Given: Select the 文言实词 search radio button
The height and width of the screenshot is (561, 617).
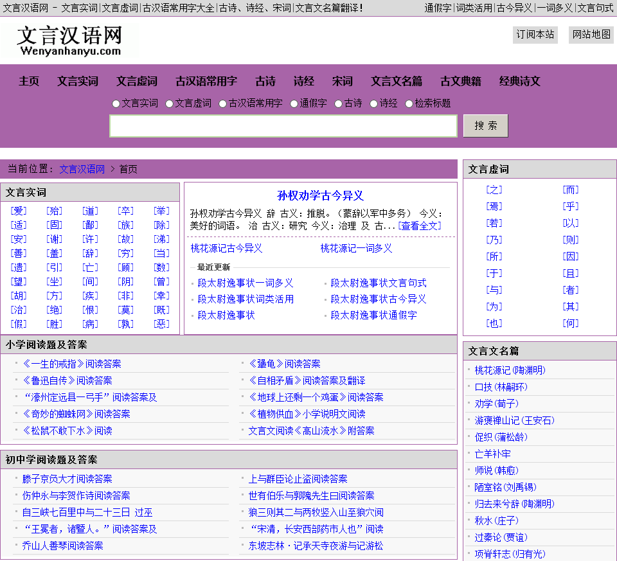Looking at the screenshot, I should tap(116, 104).
